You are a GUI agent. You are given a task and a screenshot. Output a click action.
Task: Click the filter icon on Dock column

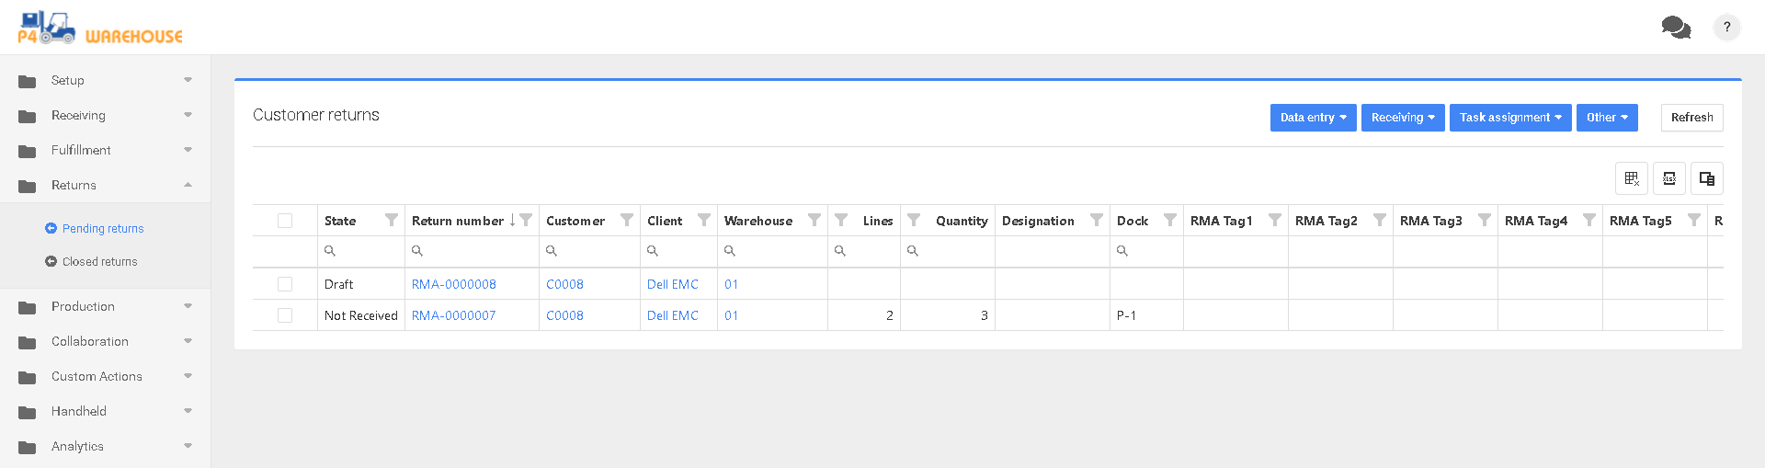click(x=1170, y=221)
